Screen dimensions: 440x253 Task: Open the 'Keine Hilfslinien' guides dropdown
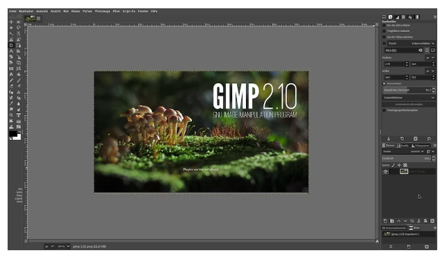coord(409,98)
